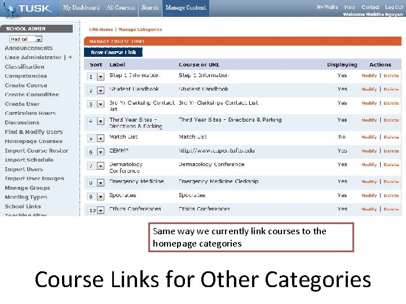The width and height of the screenshot is (406, 304).
Task: Delete the CEMMP link
Action: tap(391, 151)
